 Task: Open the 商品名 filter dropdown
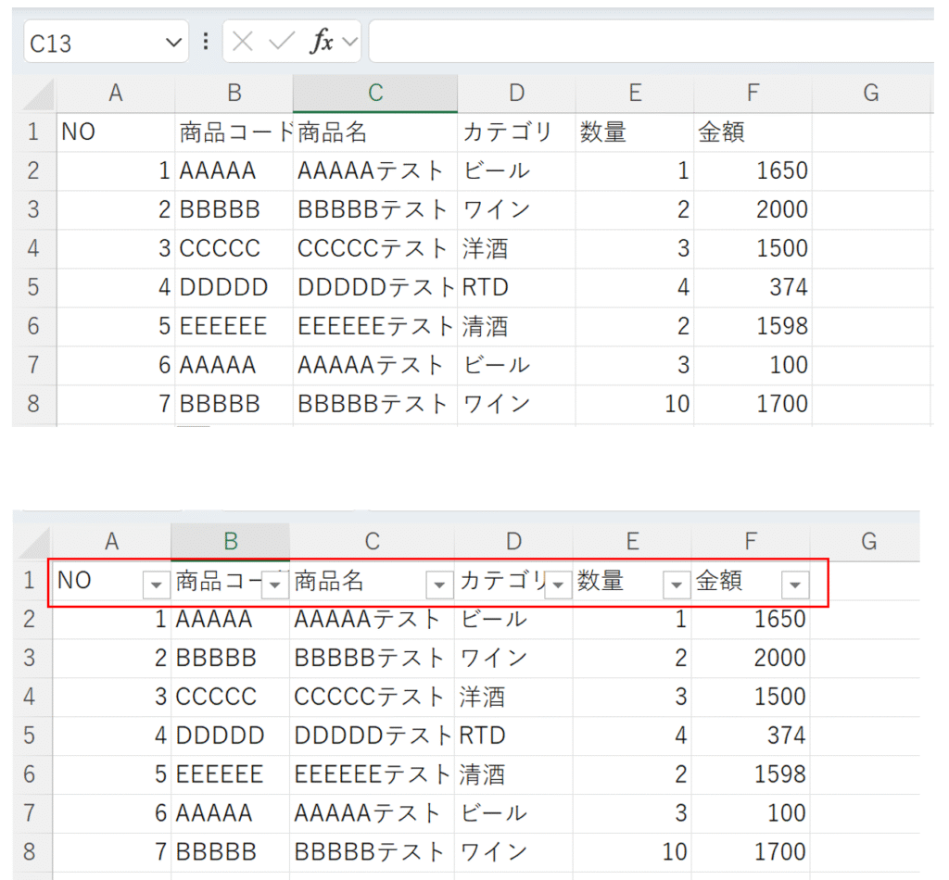pyautogui.click(x=438, y=585)
